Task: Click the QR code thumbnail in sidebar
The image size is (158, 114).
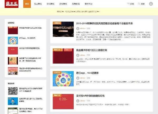Action: 13,91
